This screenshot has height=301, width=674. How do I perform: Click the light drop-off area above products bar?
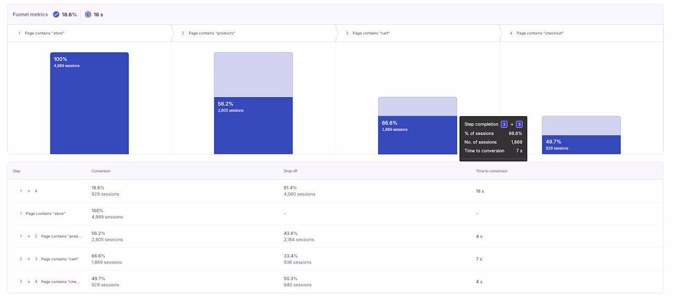tap(253, 74)
